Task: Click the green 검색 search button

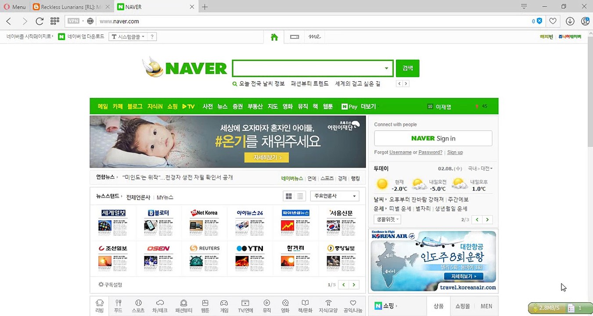Action: click(x=407, y=68)
